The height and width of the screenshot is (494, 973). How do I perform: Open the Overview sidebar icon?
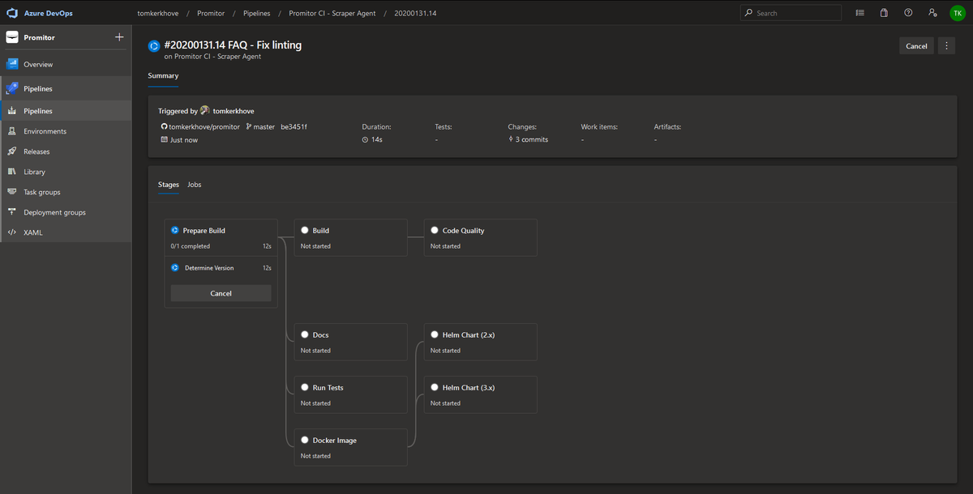tap(12, 64)
